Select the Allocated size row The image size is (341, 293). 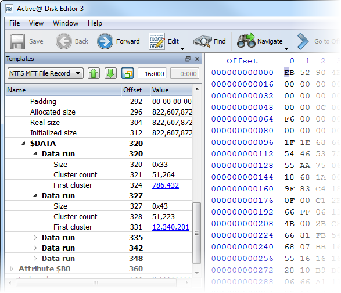click(99, 112)
